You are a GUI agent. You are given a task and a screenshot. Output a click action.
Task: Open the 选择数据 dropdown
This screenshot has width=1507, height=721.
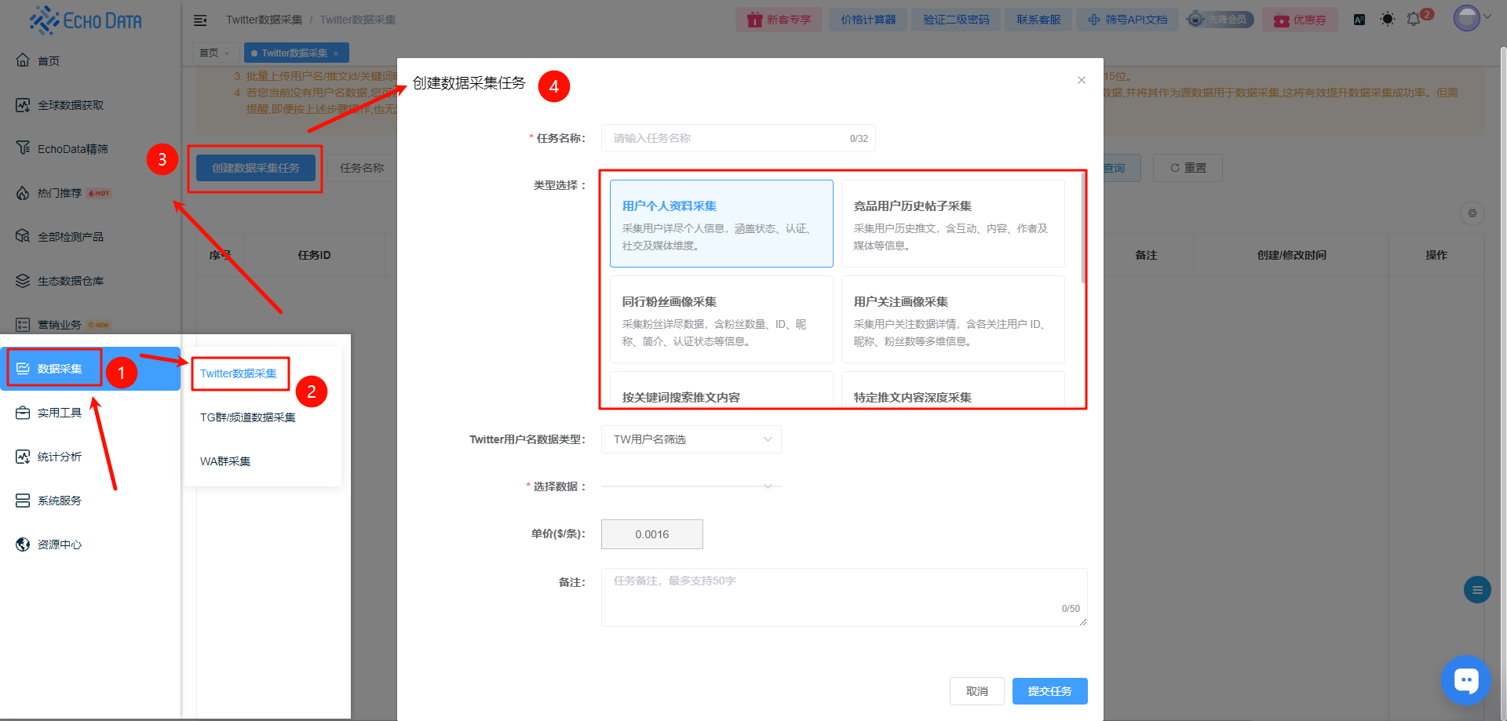(x=691, y=486)
